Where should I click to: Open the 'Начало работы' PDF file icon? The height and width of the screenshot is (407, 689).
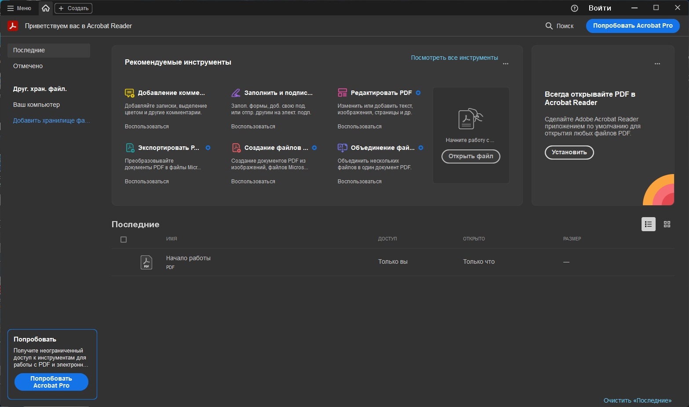[146, 262]
